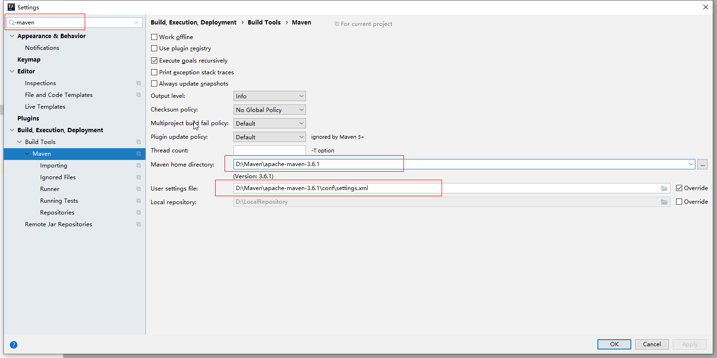
Task: Click the 'ignored by Maven 3+' note
Action: (x=338, y=137)
